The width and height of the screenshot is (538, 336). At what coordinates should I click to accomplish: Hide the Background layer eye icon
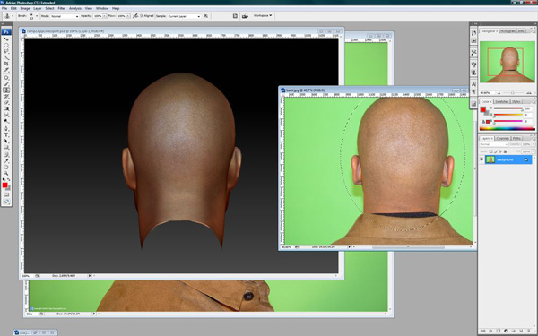pos(482,159)
